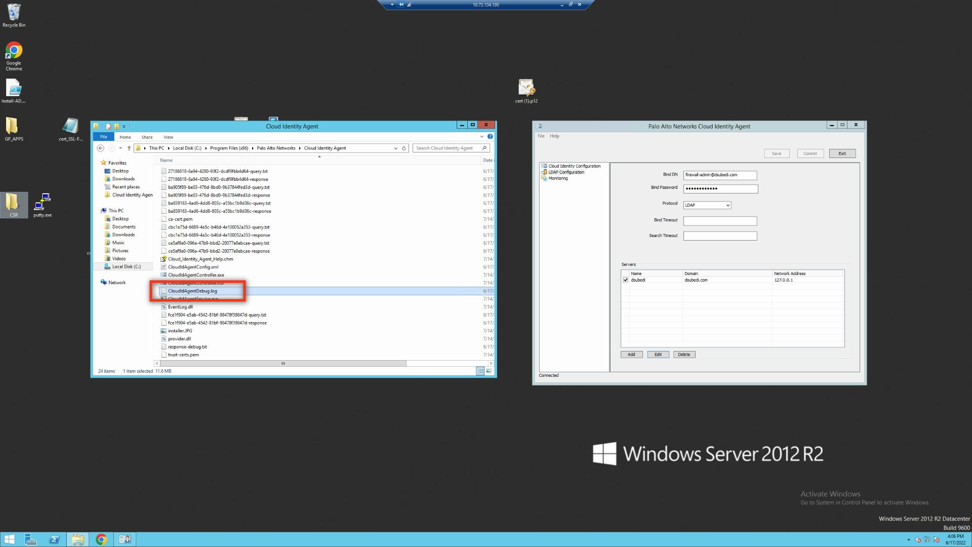Open the Share ribbon tab
This screenshot has width=972, height=547.
click(x=147, y=137)
